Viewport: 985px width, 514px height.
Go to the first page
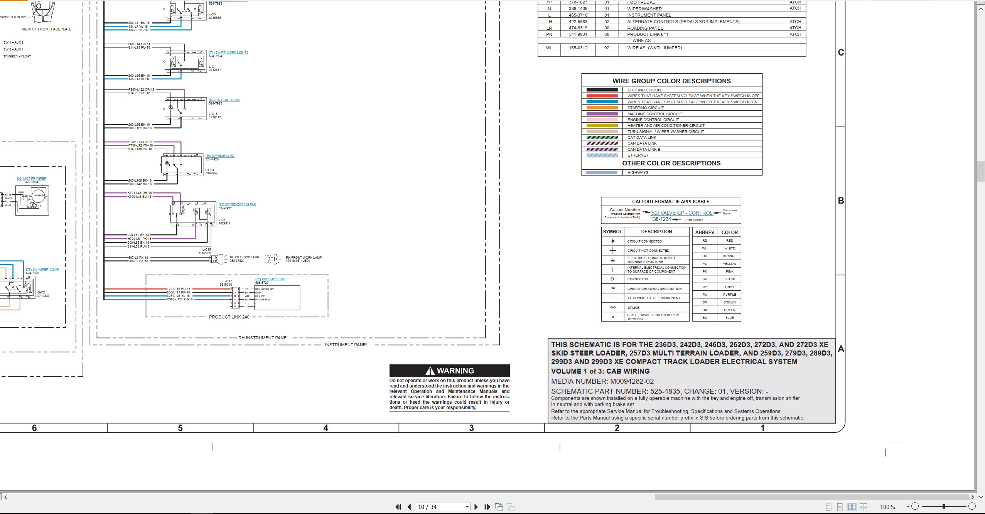(398, 507)
